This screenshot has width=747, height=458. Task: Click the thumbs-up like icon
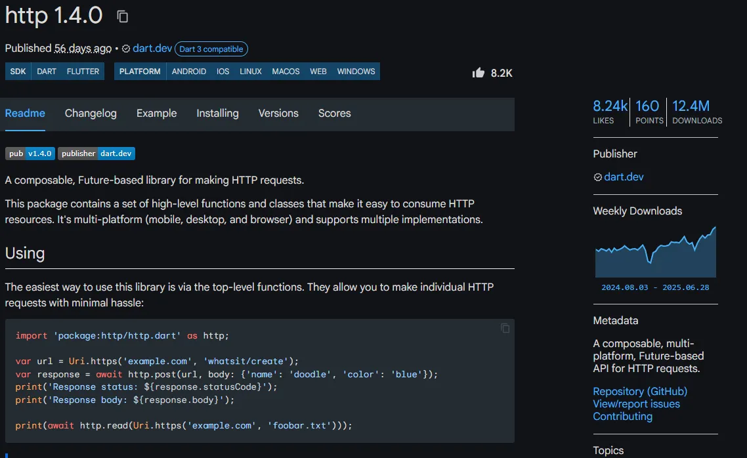click(x=479, y=72)
